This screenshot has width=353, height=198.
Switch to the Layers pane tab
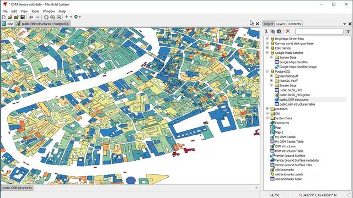(281, 24)
